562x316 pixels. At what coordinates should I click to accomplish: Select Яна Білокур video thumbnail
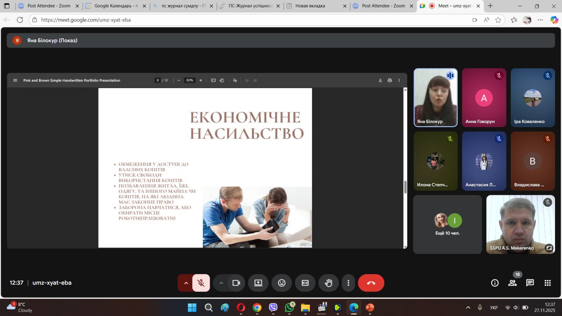436,98
